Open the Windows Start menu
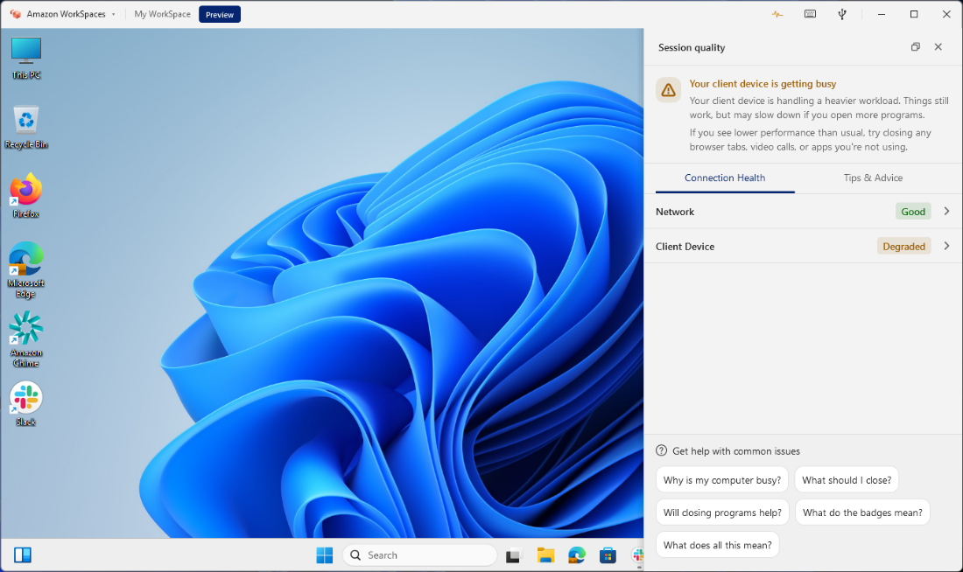This screenshot has height=572, width=963. [324, 555]
